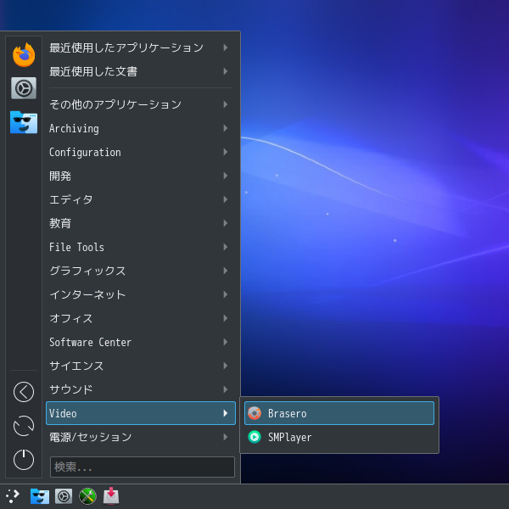
Task: Expand arrow next to Video
Action: (226, 413)
